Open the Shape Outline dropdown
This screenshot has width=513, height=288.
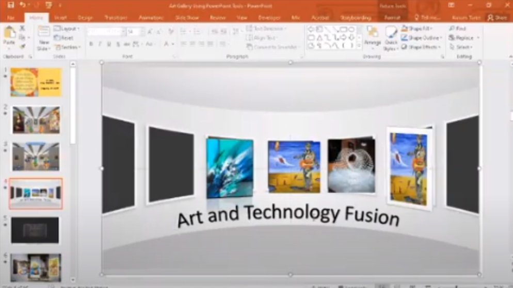[x=421, y=38]
